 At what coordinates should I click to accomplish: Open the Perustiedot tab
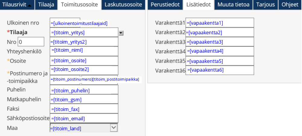click(x=165, y=5)
